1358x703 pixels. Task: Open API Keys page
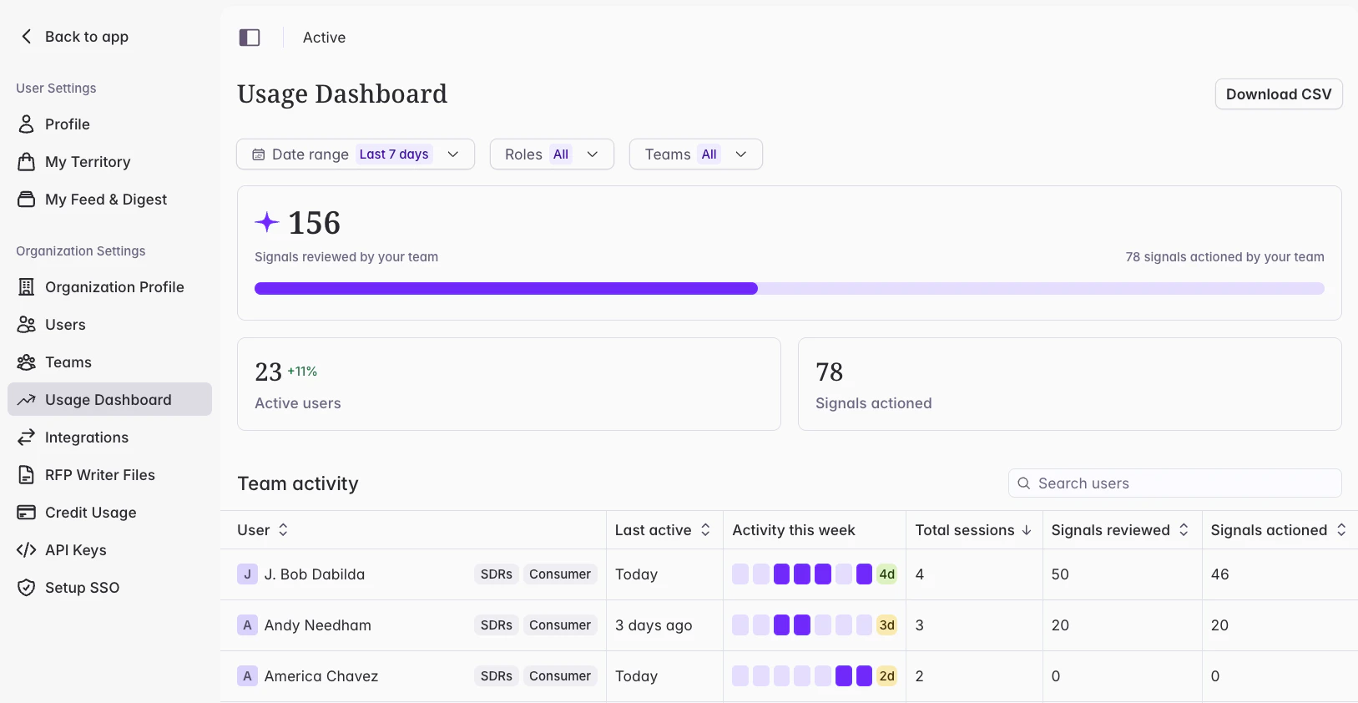(x=109, y=549)
